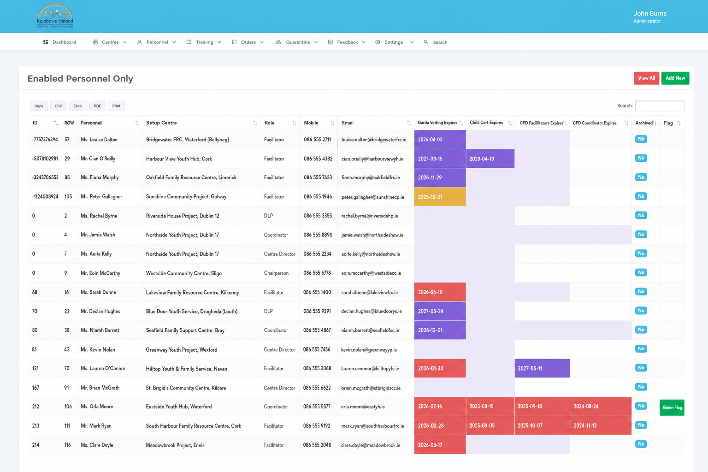
Task: Expand the Training menu chevron
Action: pos(219,42)
